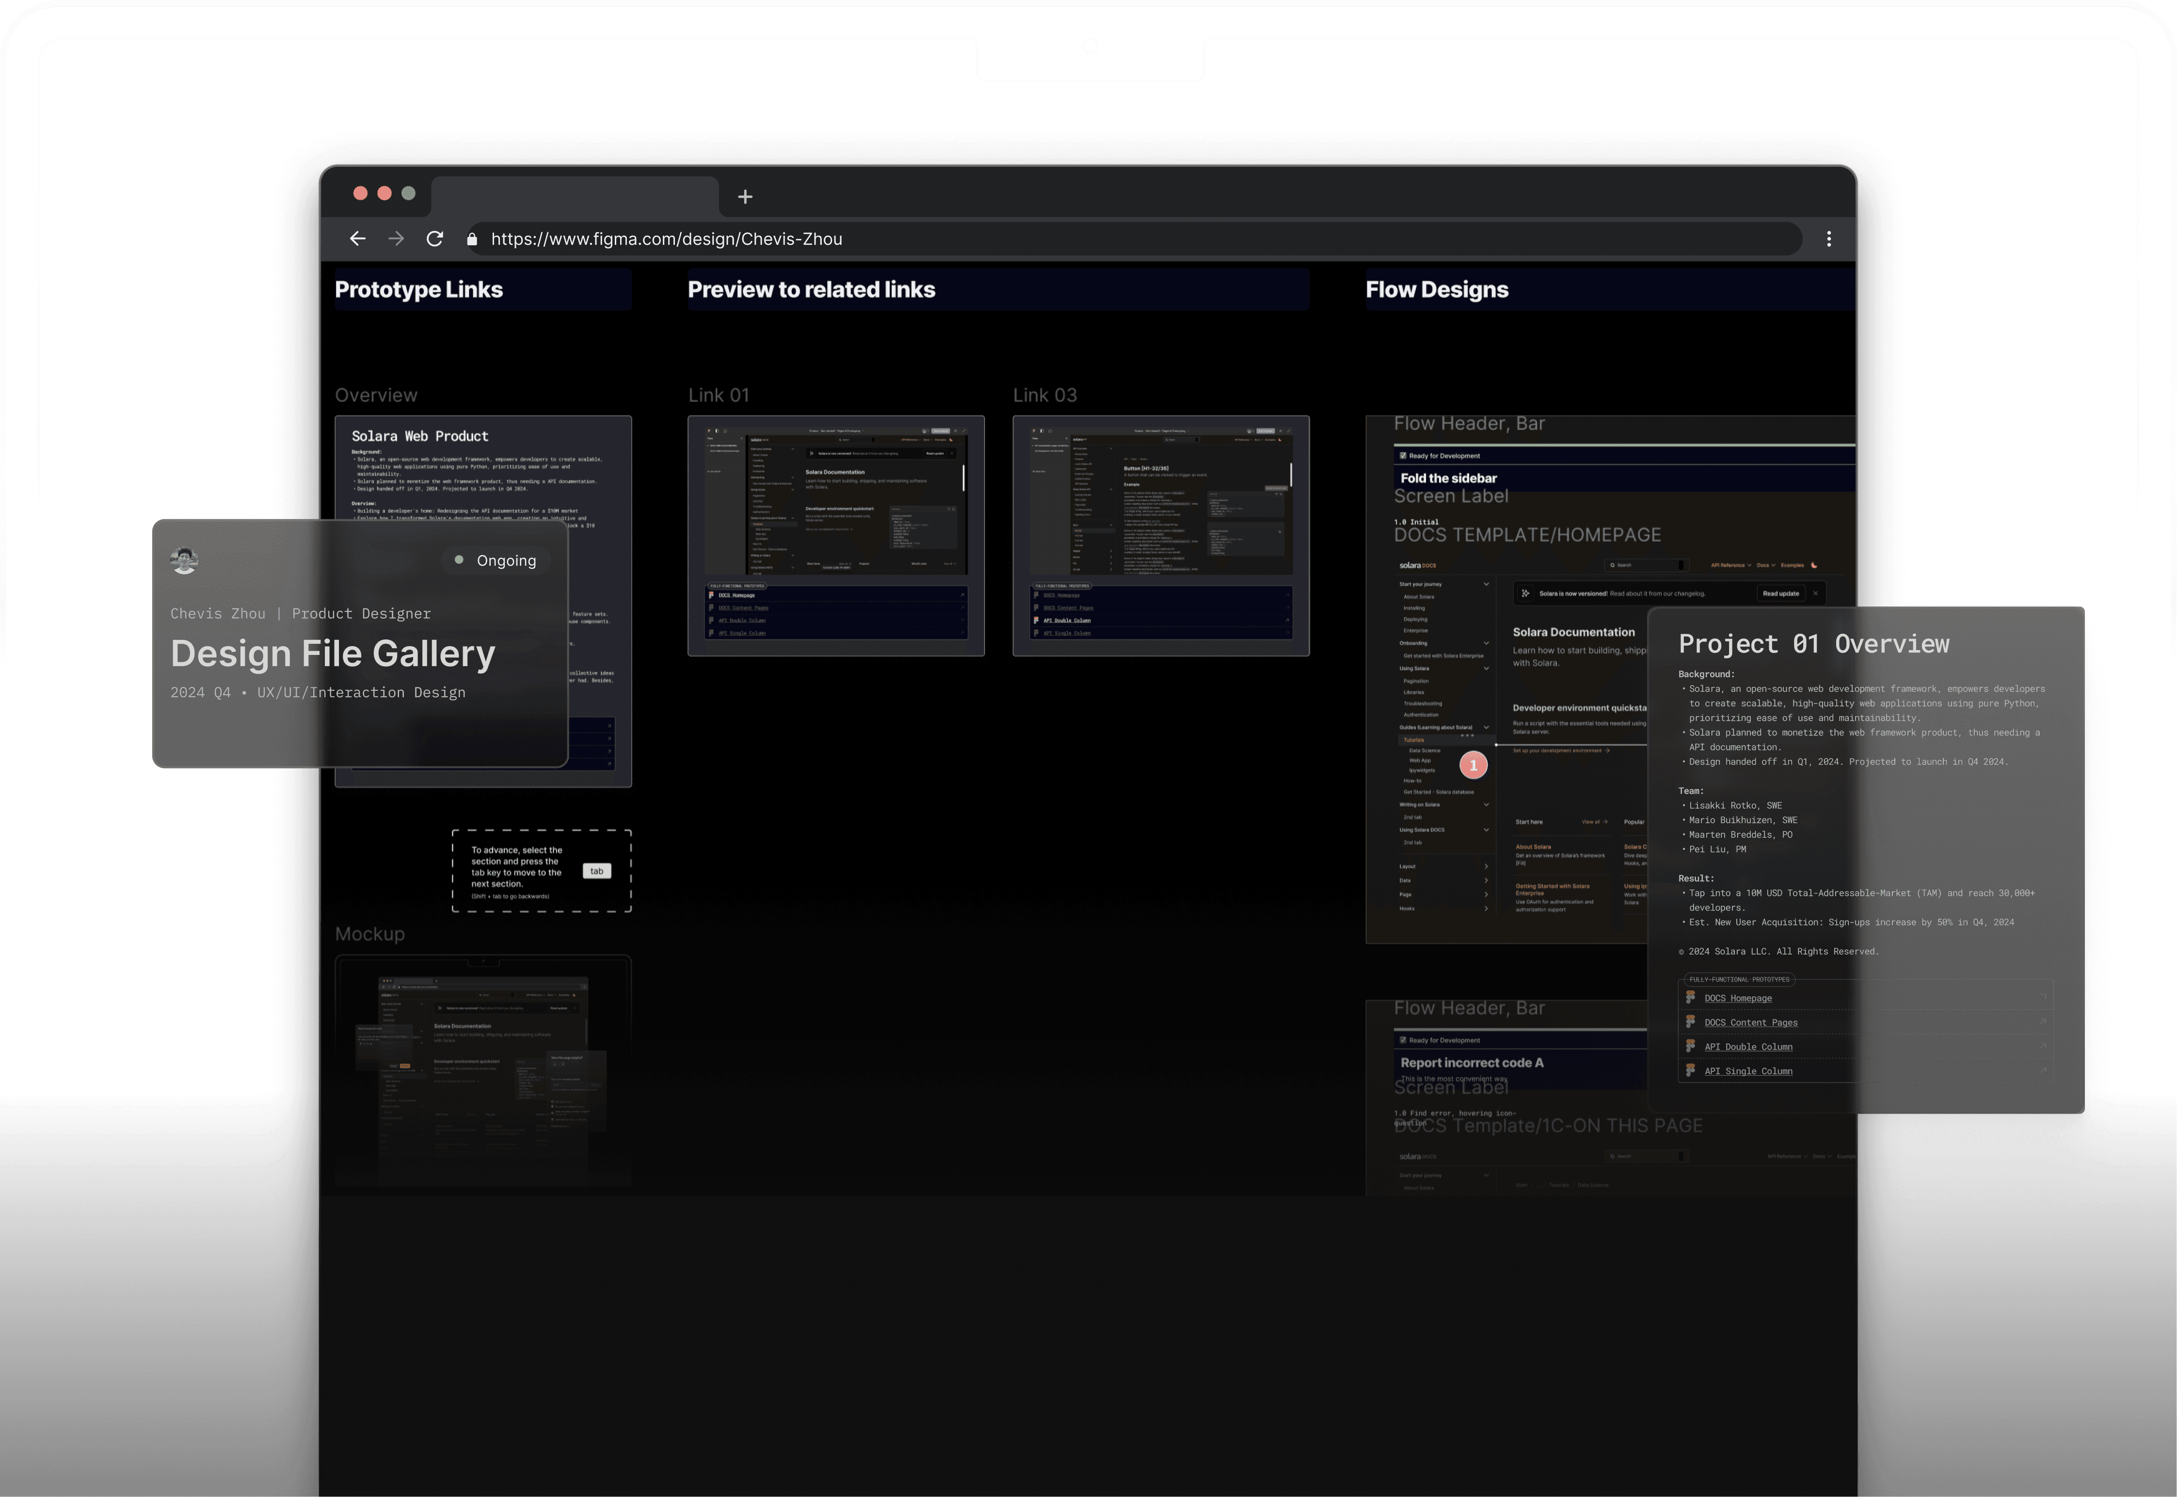
Task: Open a new tab with the plus icon
Action: point(745,197)
